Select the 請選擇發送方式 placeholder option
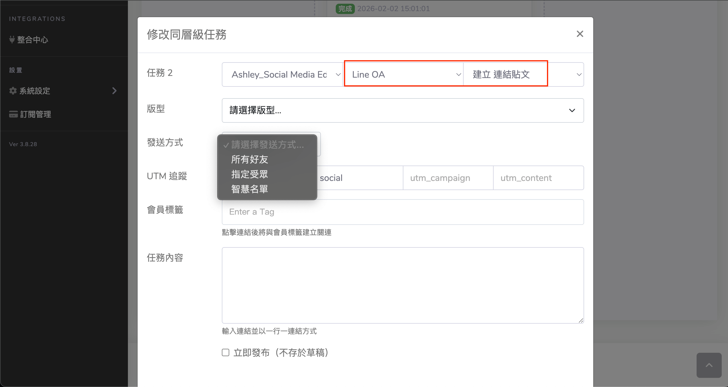Image resolution: width=728 pixels, height=387 pixels. (267, 145)
